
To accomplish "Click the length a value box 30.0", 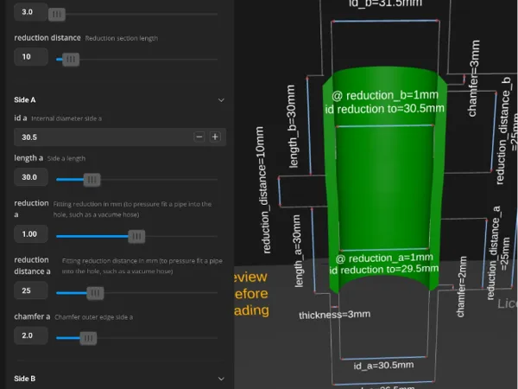I will (x=31, y=177).
